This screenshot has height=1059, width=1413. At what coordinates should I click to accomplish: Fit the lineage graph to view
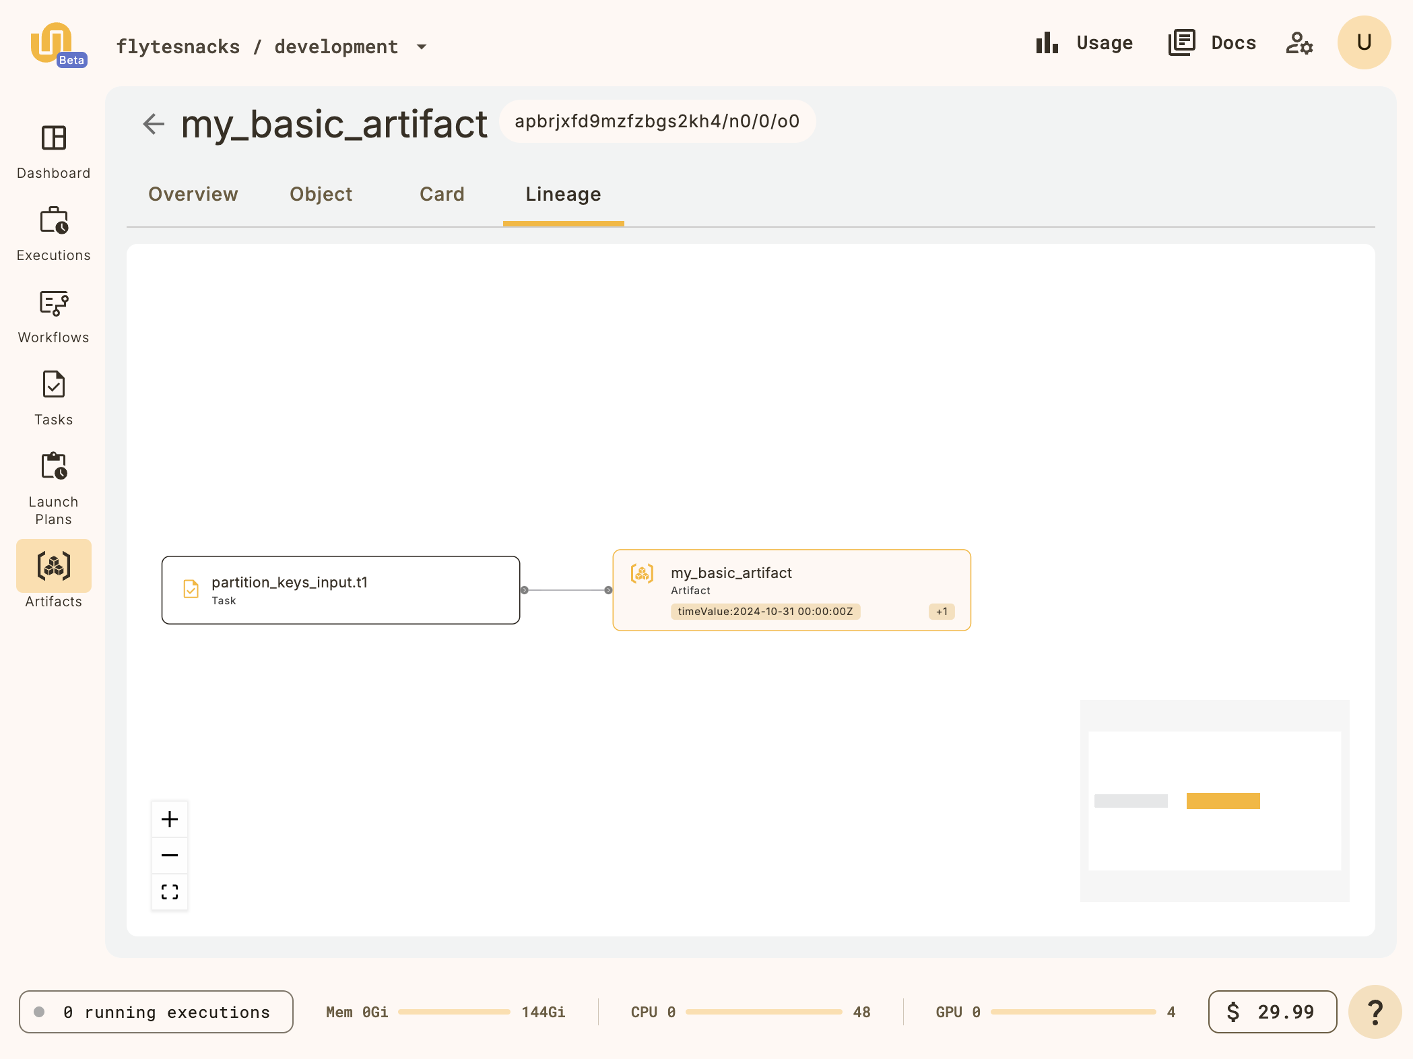170,892
